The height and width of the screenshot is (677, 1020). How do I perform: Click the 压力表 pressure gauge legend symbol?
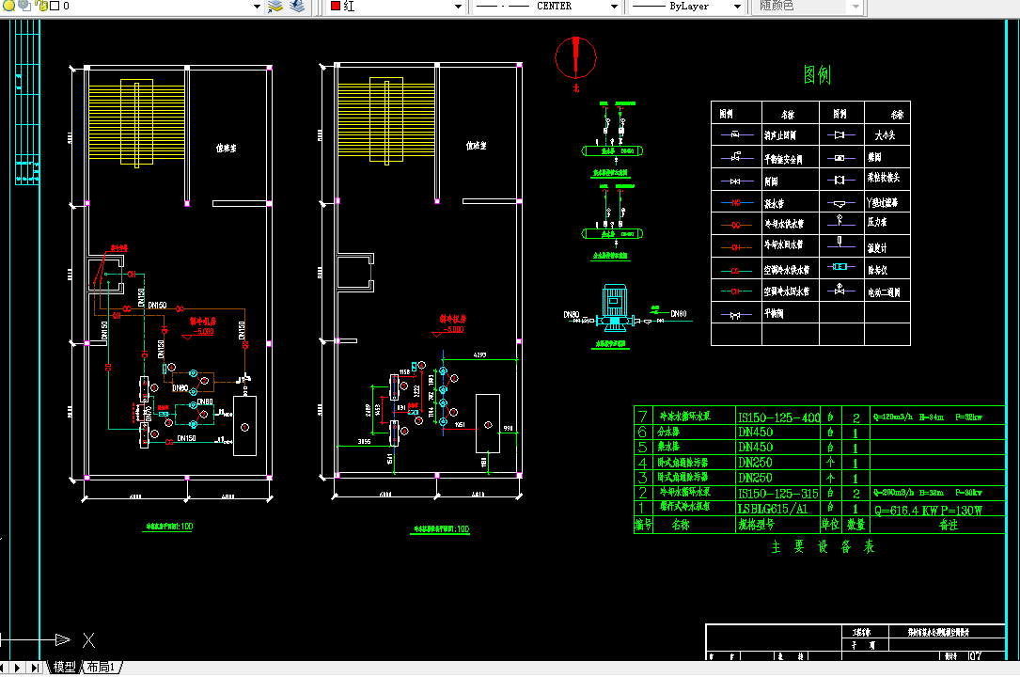point(840,221)
